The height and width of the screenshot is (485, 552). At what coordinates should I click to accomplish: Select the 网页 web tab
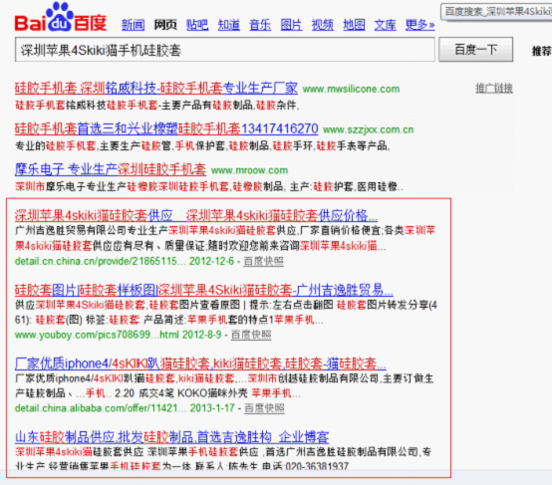click(x=165, y=25)
